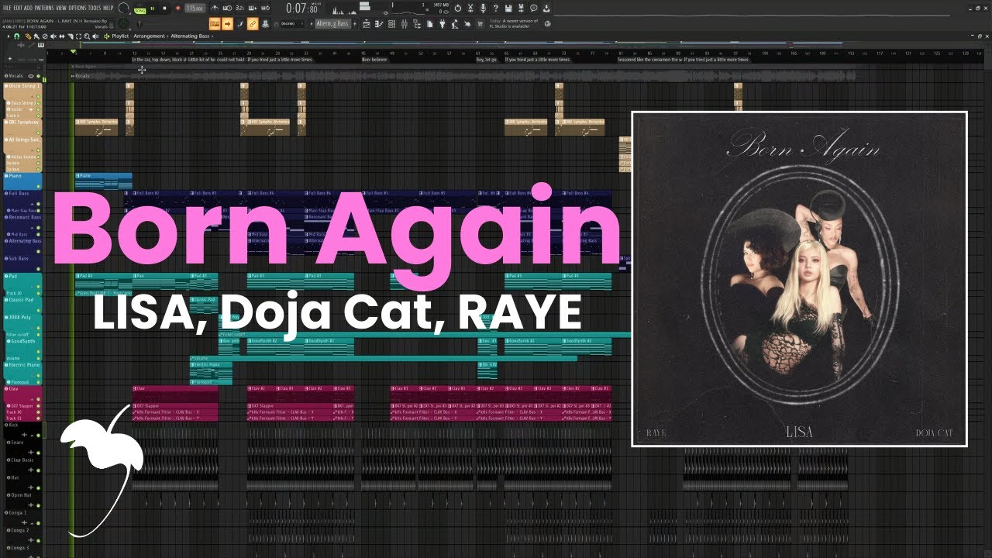The image size is (992, 558).
Task: Click the question mark help icon
Action: click(x=496, y=8)
